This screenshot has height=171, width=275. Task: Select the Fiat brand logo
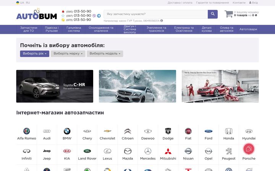188,131
